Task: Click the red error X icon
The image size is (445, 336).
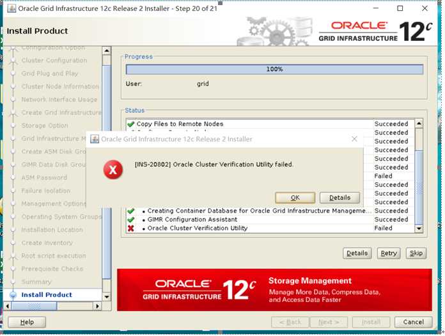Action: pyautogui.click(x=113, y=170)
